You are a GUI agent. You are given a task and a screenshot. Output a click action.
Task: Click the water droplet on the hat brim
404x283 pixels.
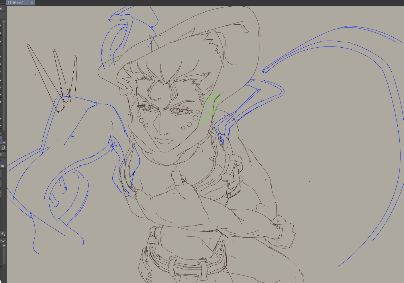pos(245,29)
